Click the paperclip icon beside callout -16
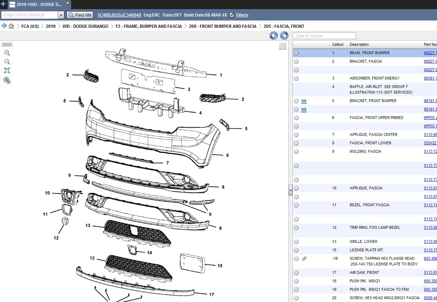 pyautogui.click(x=304, y=259)
